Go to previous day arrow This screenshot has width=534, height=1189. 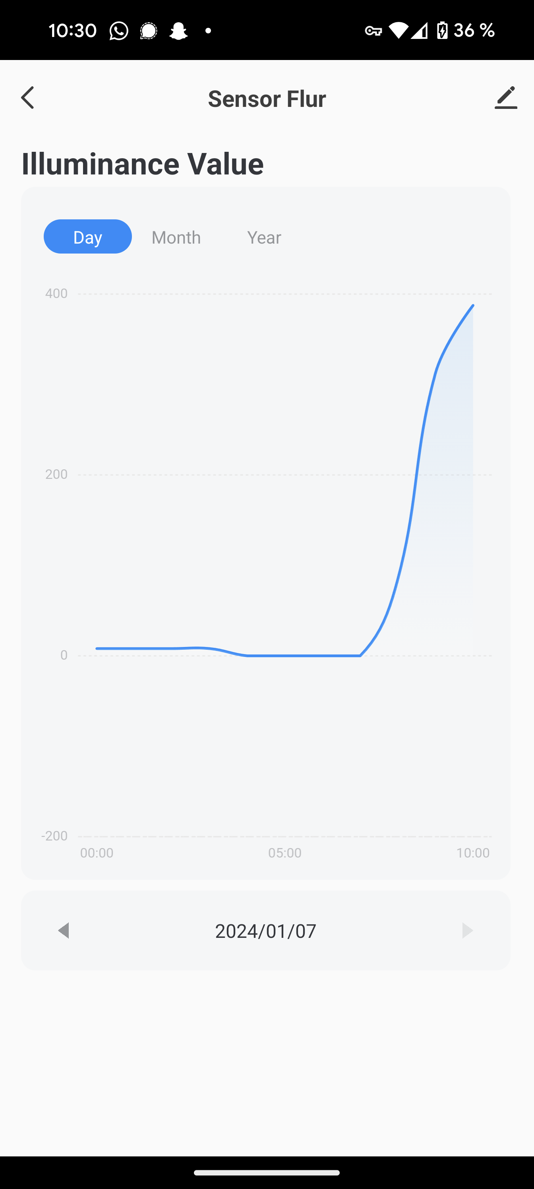click(64, 931)
